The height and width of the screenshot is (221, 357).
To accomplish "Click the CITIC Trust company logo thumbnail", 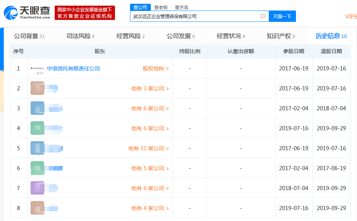I will click(37, 69).
